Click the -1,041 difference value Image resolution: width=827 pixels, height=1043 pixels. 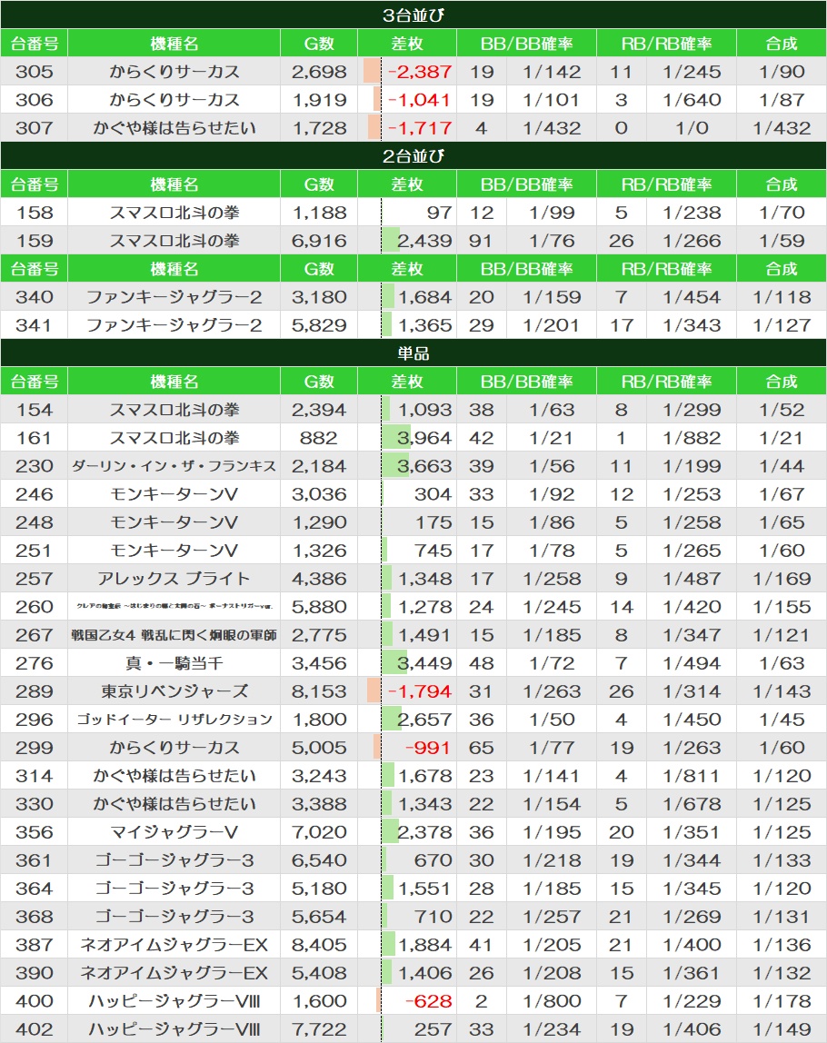419,100
